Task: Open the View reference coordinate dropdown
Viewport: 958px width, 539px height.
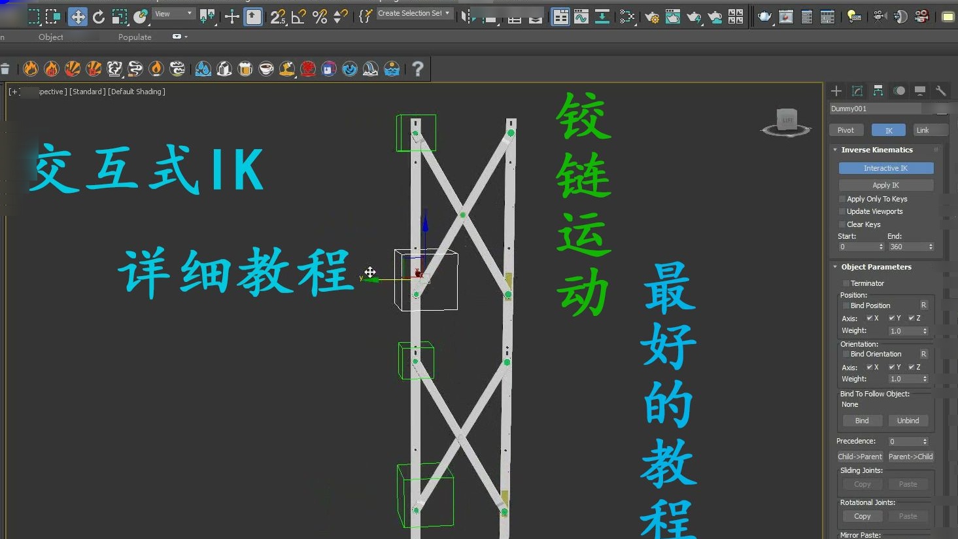Action: tap(173, 14)
